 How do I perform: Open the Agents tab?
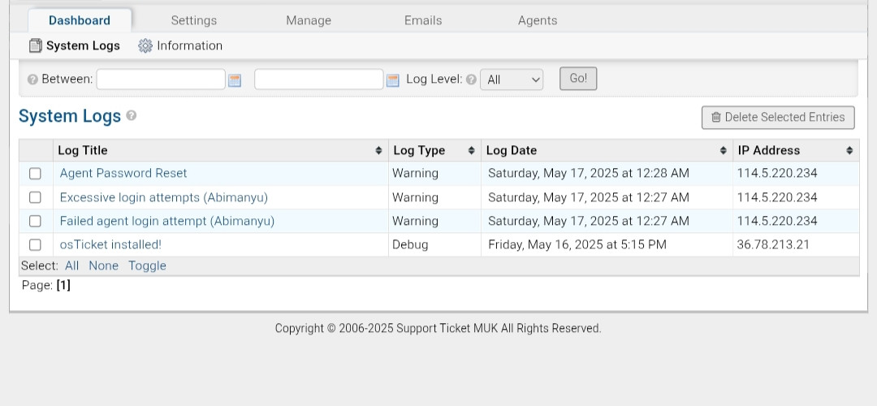tap(538, 20)
